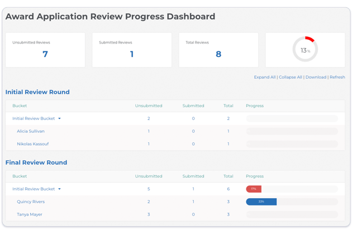The width and height of the screenshot is (352, 234).
Task: Click the Collapse All link
Action: 291,77
